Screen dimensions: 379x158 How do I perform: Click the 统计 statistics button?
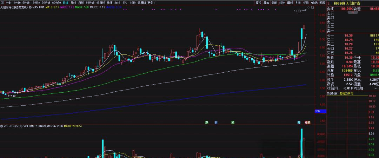point(282,3)
